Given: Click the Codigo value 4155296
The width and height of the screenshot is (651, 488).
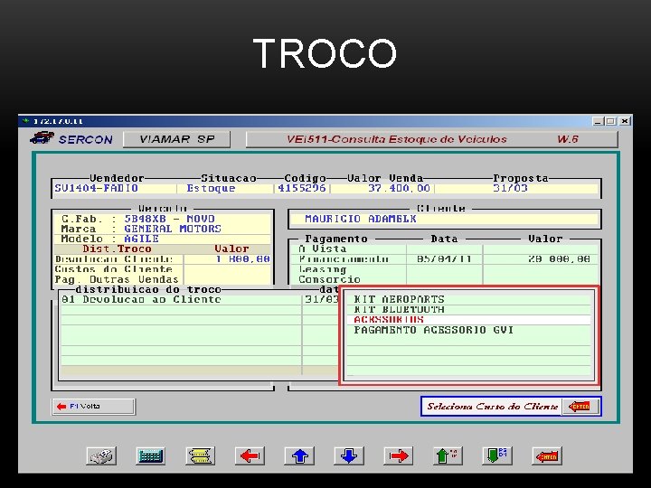Looking at the screenshot, I should pyautogui.click(x=302, y=188).
